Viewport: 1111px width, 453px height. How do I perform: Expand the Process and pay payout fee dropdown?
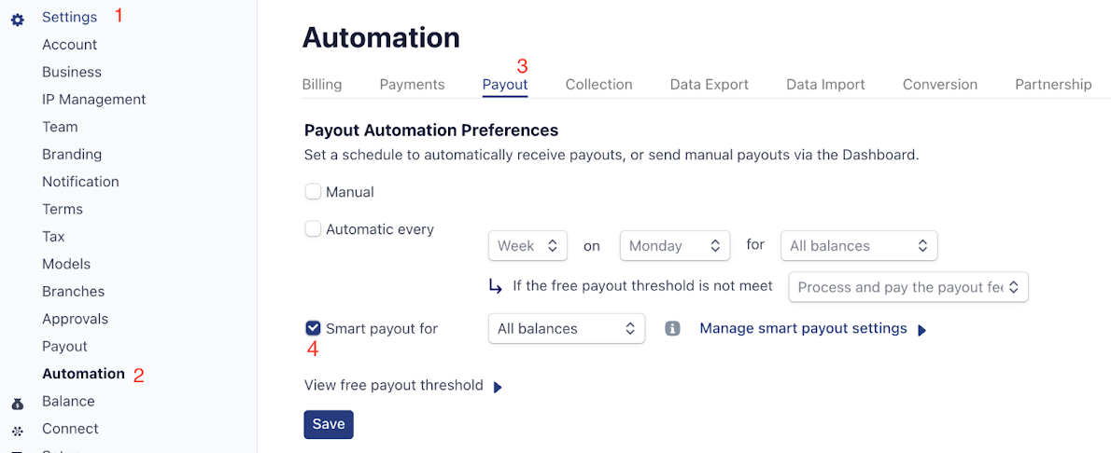coord(908,287)
